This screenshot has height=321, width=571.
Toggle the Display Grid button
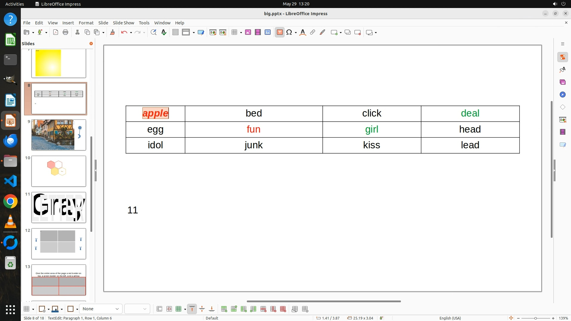click(x=175, y=32)
